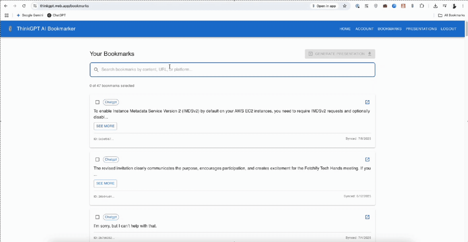Click the ThinkGPT AI Bookmarker title
The image size is (468, 242).
pos(46,29)
